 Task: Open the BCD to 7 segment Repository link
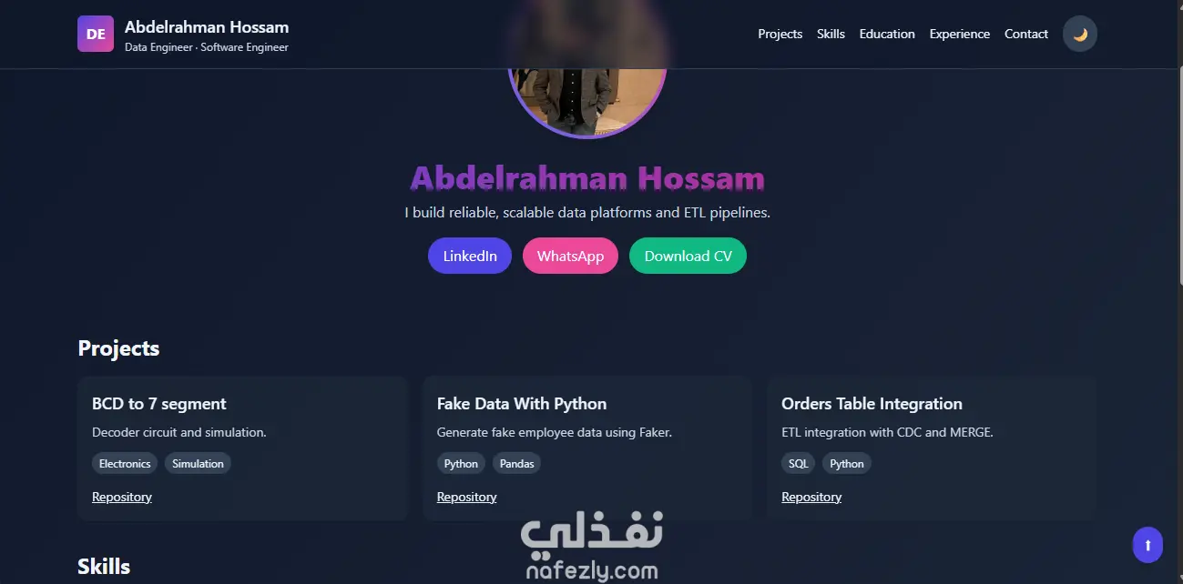(122, 497)
